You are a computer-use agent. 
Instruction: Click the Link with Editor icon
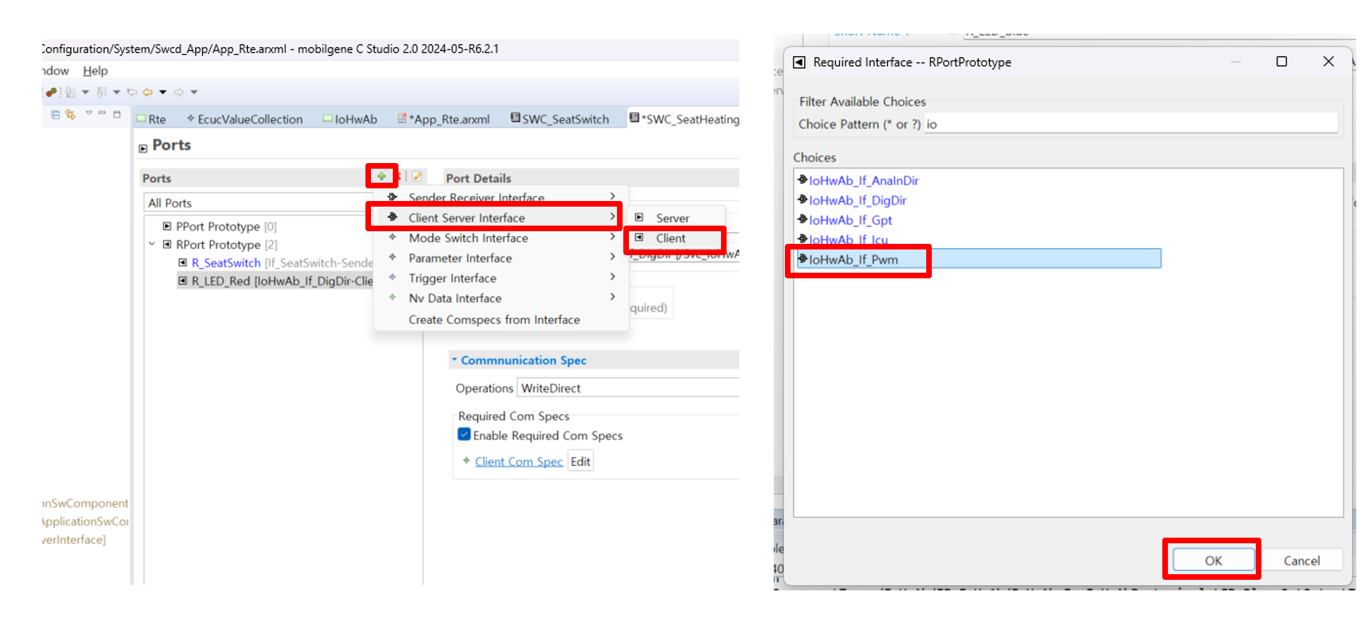click(x=70, y=115)
